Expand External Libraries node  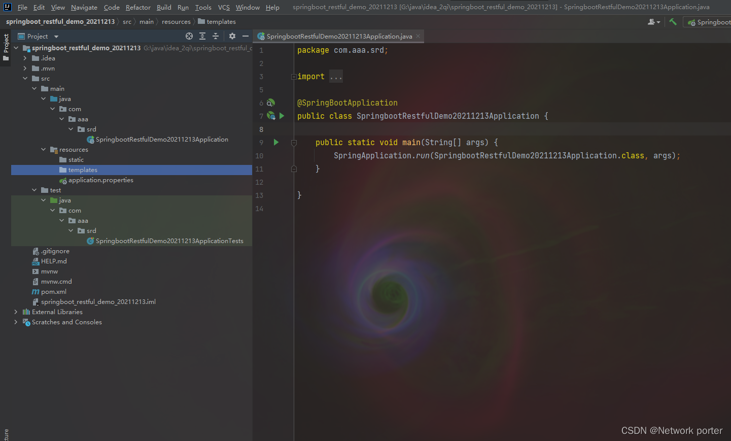coord(16,312)
